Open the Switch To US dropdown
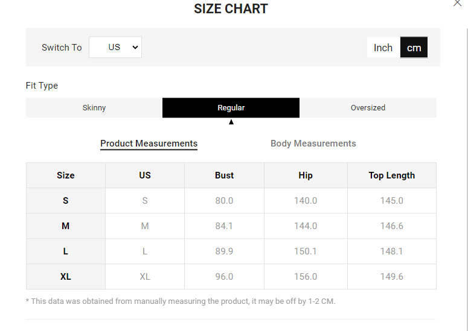 tap(115, 47)
